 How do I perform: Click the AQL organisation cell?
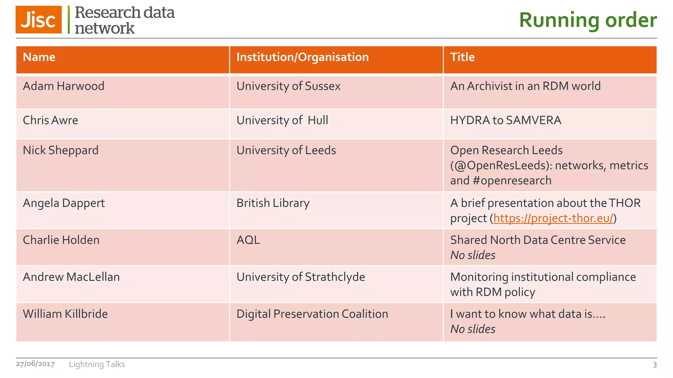click(336, 247)
